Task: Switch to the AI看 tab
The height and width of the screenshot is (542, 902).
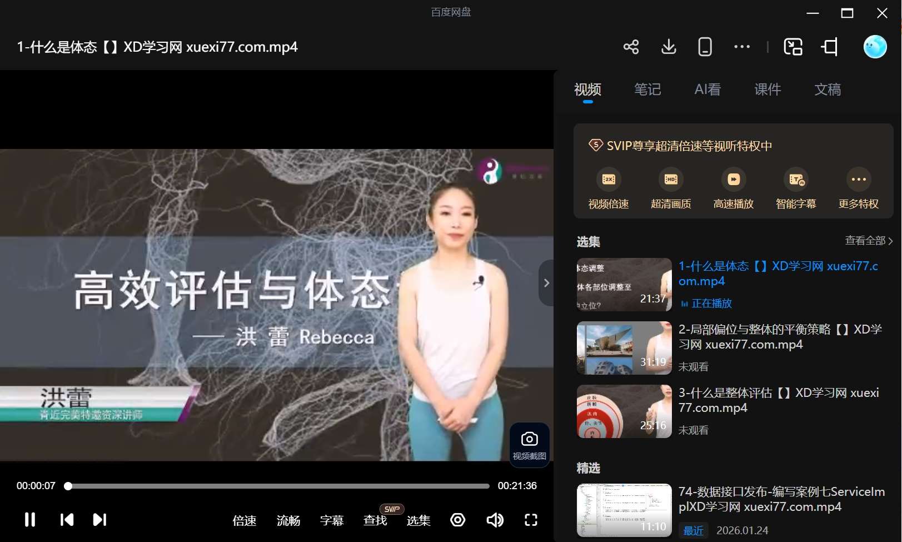Action: click(706, 89)
